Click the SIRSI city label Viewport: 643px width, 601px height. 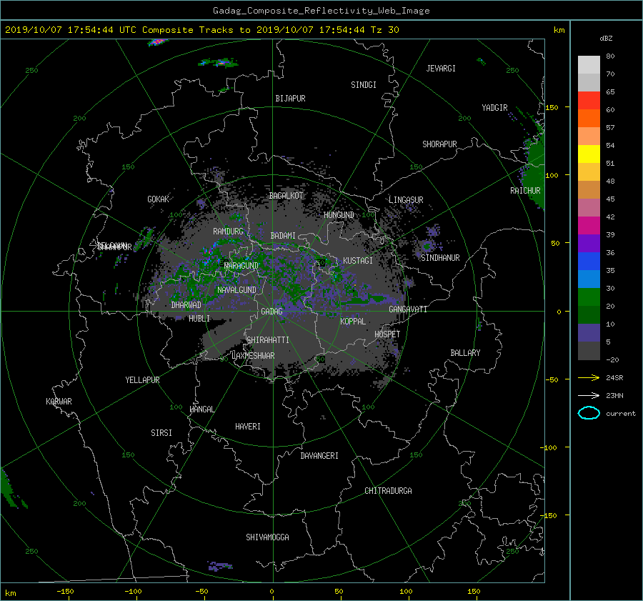click(161, 433)
